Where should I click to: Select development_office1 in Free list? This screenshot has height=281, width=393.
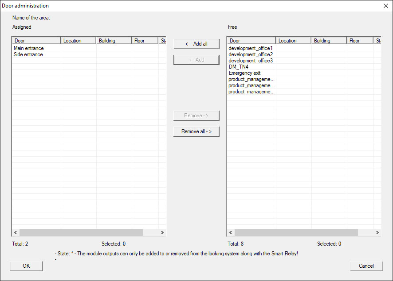coord(251,48)
